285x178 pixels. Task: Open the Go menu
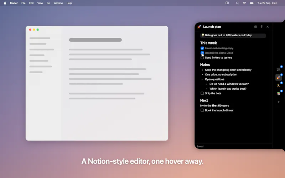(48, 3)
